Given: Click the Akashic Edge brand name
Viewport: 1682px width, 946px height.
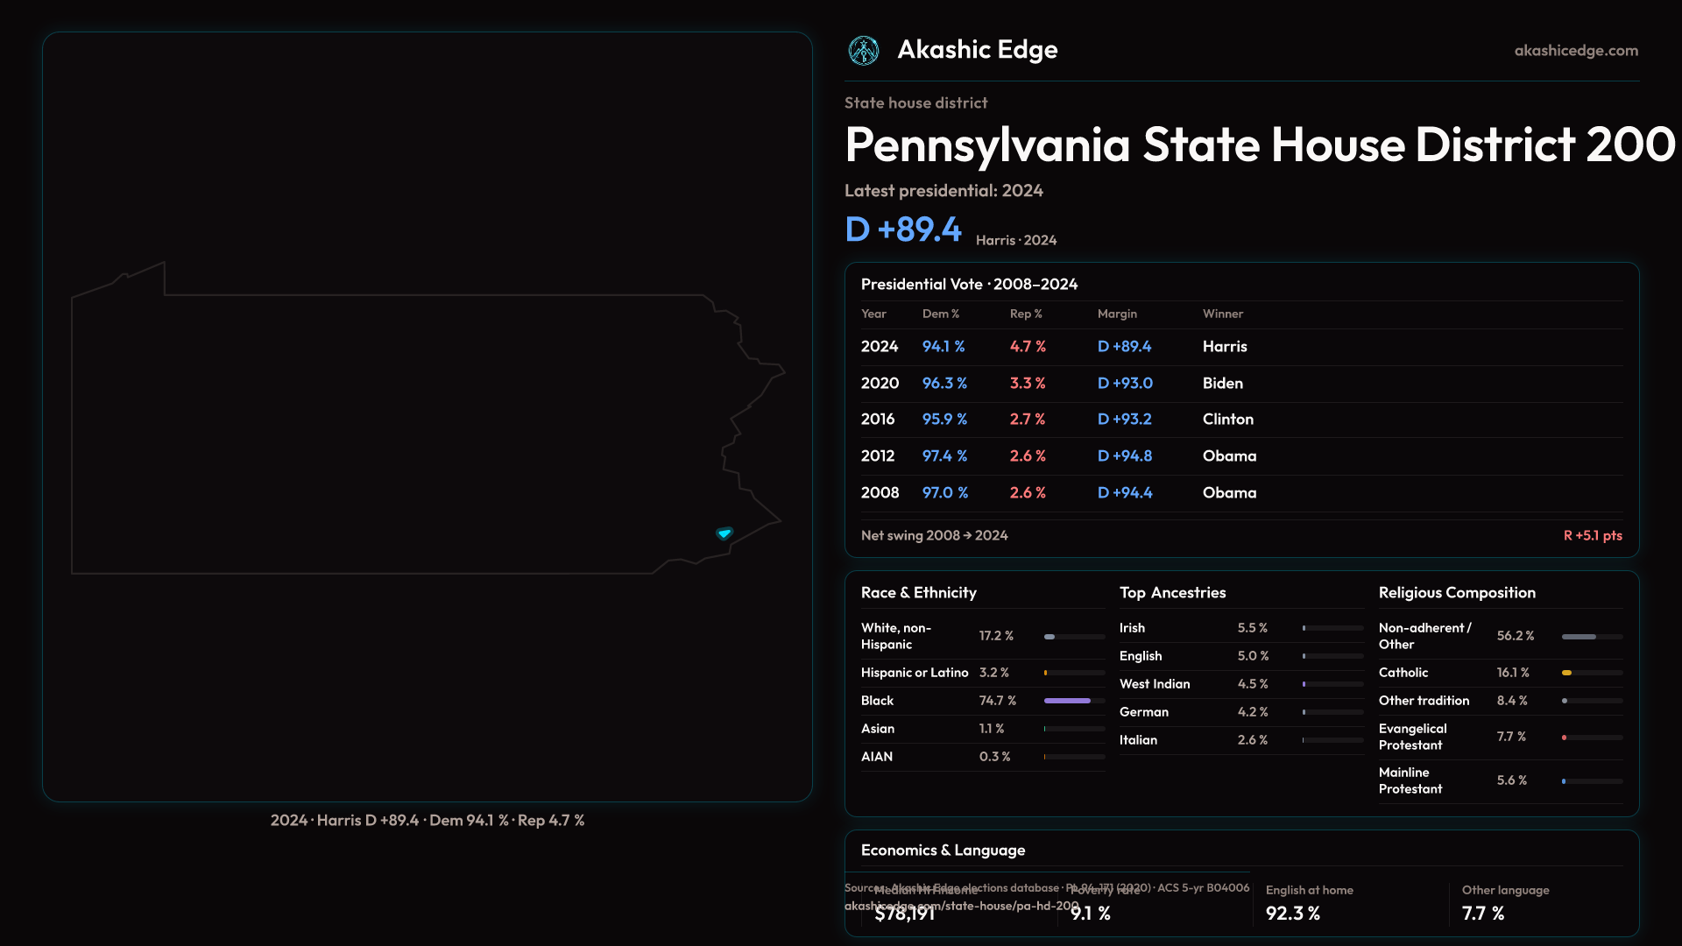Looking at the screenshot, I should coord(977,50).
